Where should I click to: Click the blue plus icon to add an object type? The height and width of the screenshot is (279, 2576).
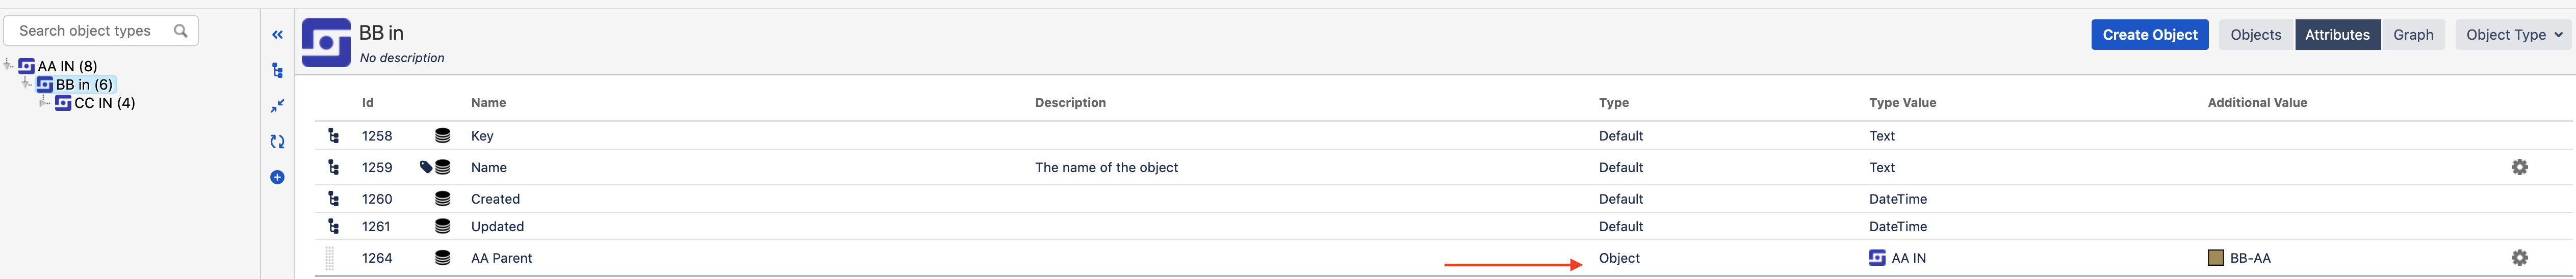277,177
